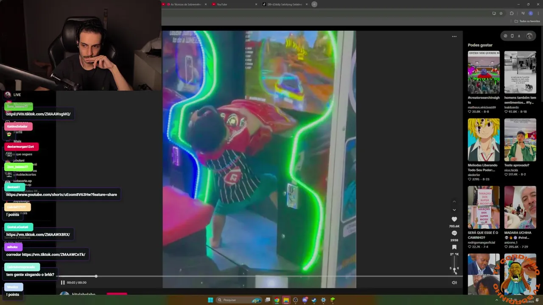Open the nico.hickk author name
This screenshot has height=305, width=543.
[x=511, y=170]
